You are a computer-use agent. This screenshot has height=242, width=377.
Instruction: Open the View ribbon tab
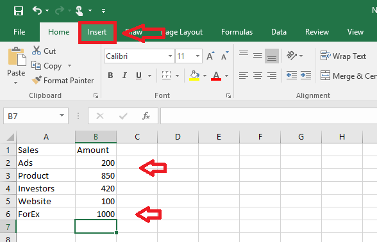(x=355, y=32)
